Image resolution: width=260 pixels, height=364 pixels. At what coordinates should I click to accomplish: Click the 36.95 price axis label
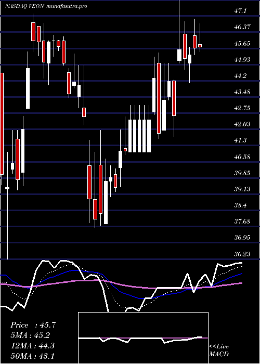pos(242,238)
